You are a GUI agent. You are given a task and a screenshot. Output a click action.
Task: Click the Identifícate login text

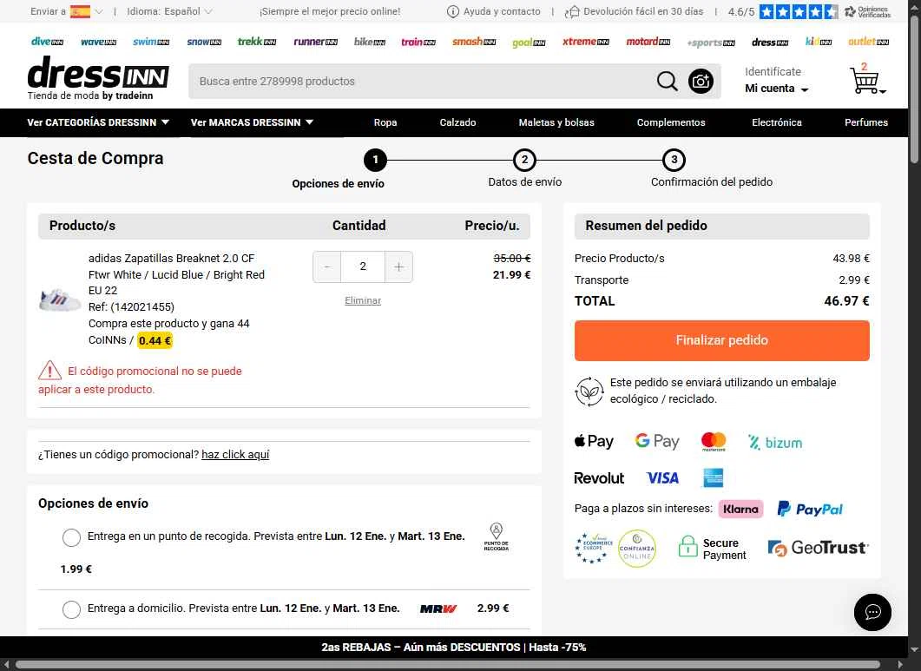pos(773,72)
